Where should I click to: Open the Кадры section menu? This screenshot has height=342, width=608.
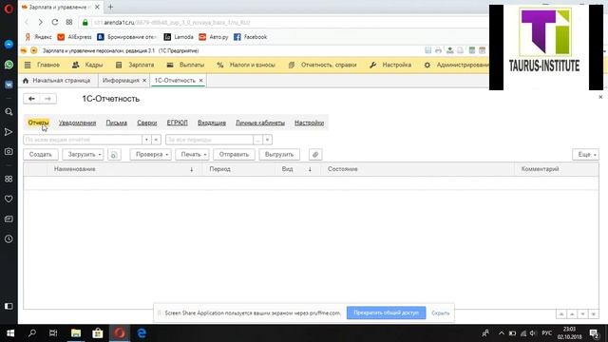[x=87, y=65]
